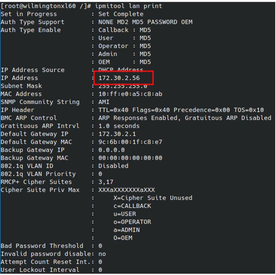Viewport: 276px width, 275px height.
Task: Click the XXXaXXXXXXXaXXX cipher privilege string
Action: pyautogui.click(x=126, y=190)
